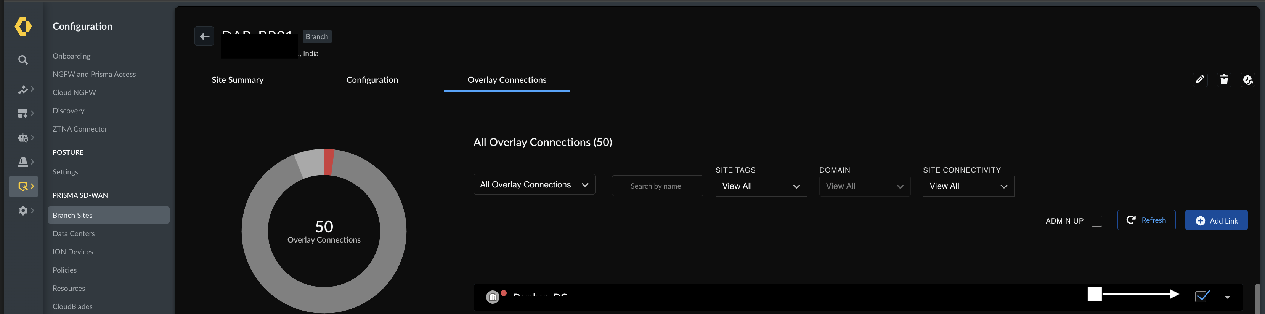
Task: Click the Add Link button
Action: coord(1216,220)
